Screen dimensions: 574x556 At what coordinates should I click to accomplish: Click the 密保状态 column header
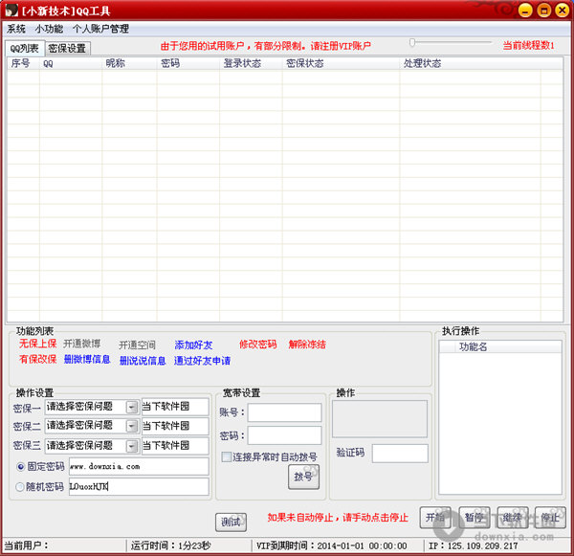(341, 63)
